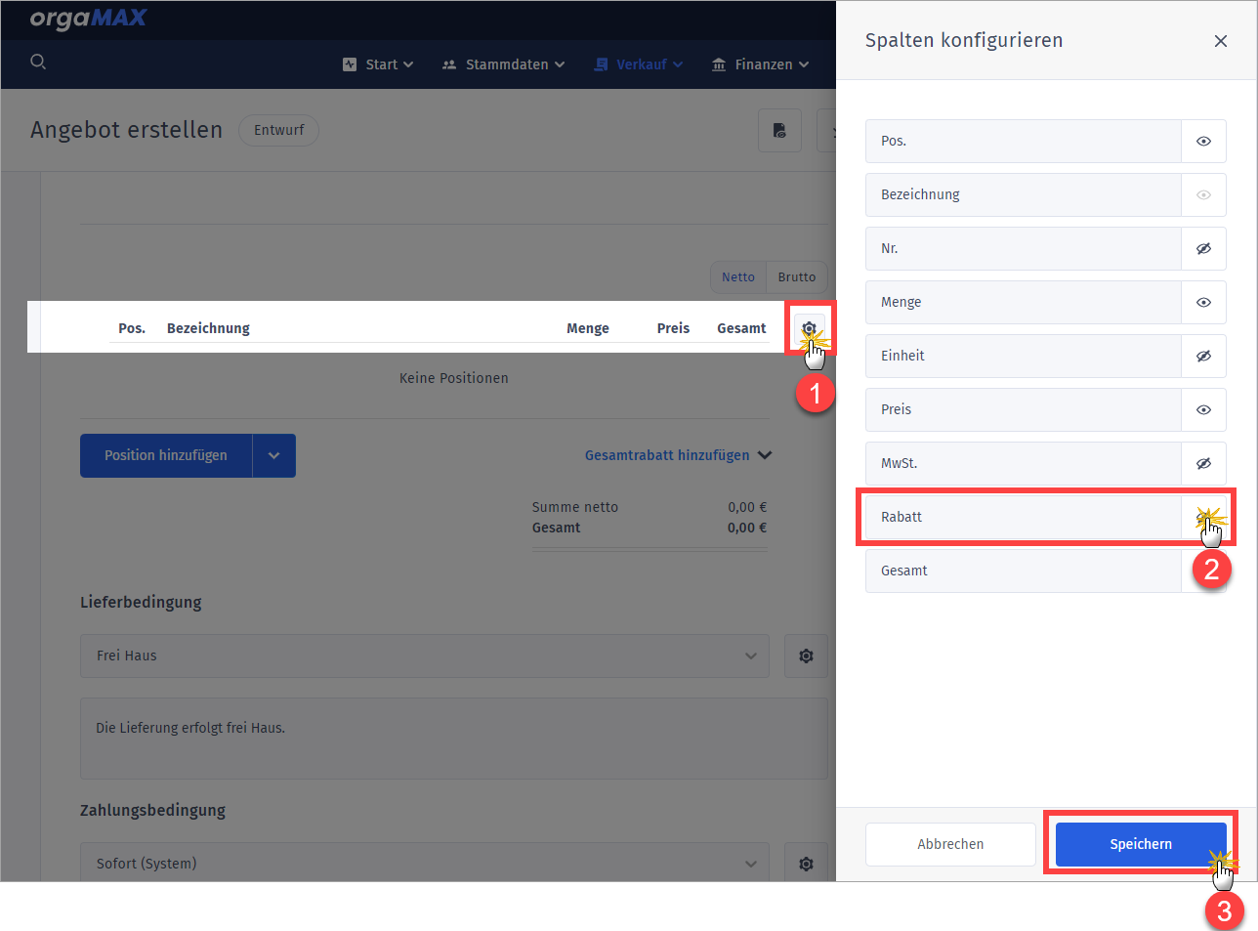Viewport: 1258px width, 931px height.
Task: Open the Verkauf menu
Action: [639, 64]
